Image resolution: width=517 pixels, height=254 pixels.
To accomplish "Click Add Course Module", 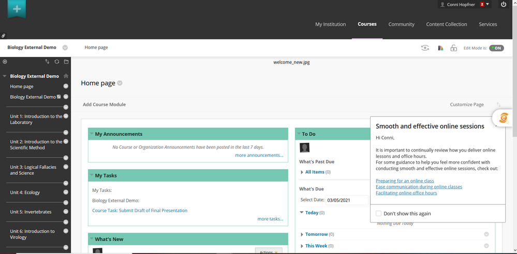I will click(104, 104).
